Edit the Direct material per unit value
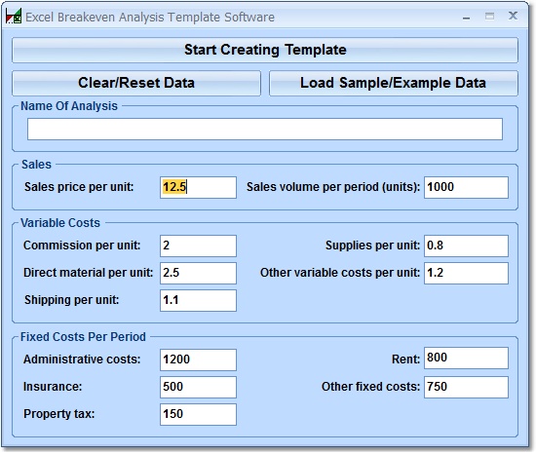 coord(198,273)
